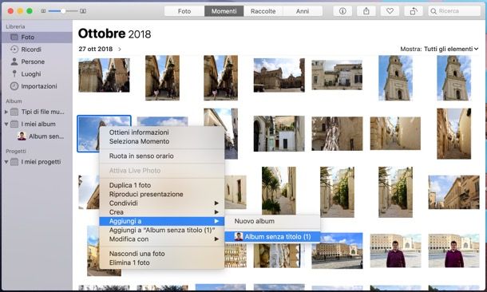Open the Condividi submenu
The image size is (487, 292).
[x=162, y=203]
